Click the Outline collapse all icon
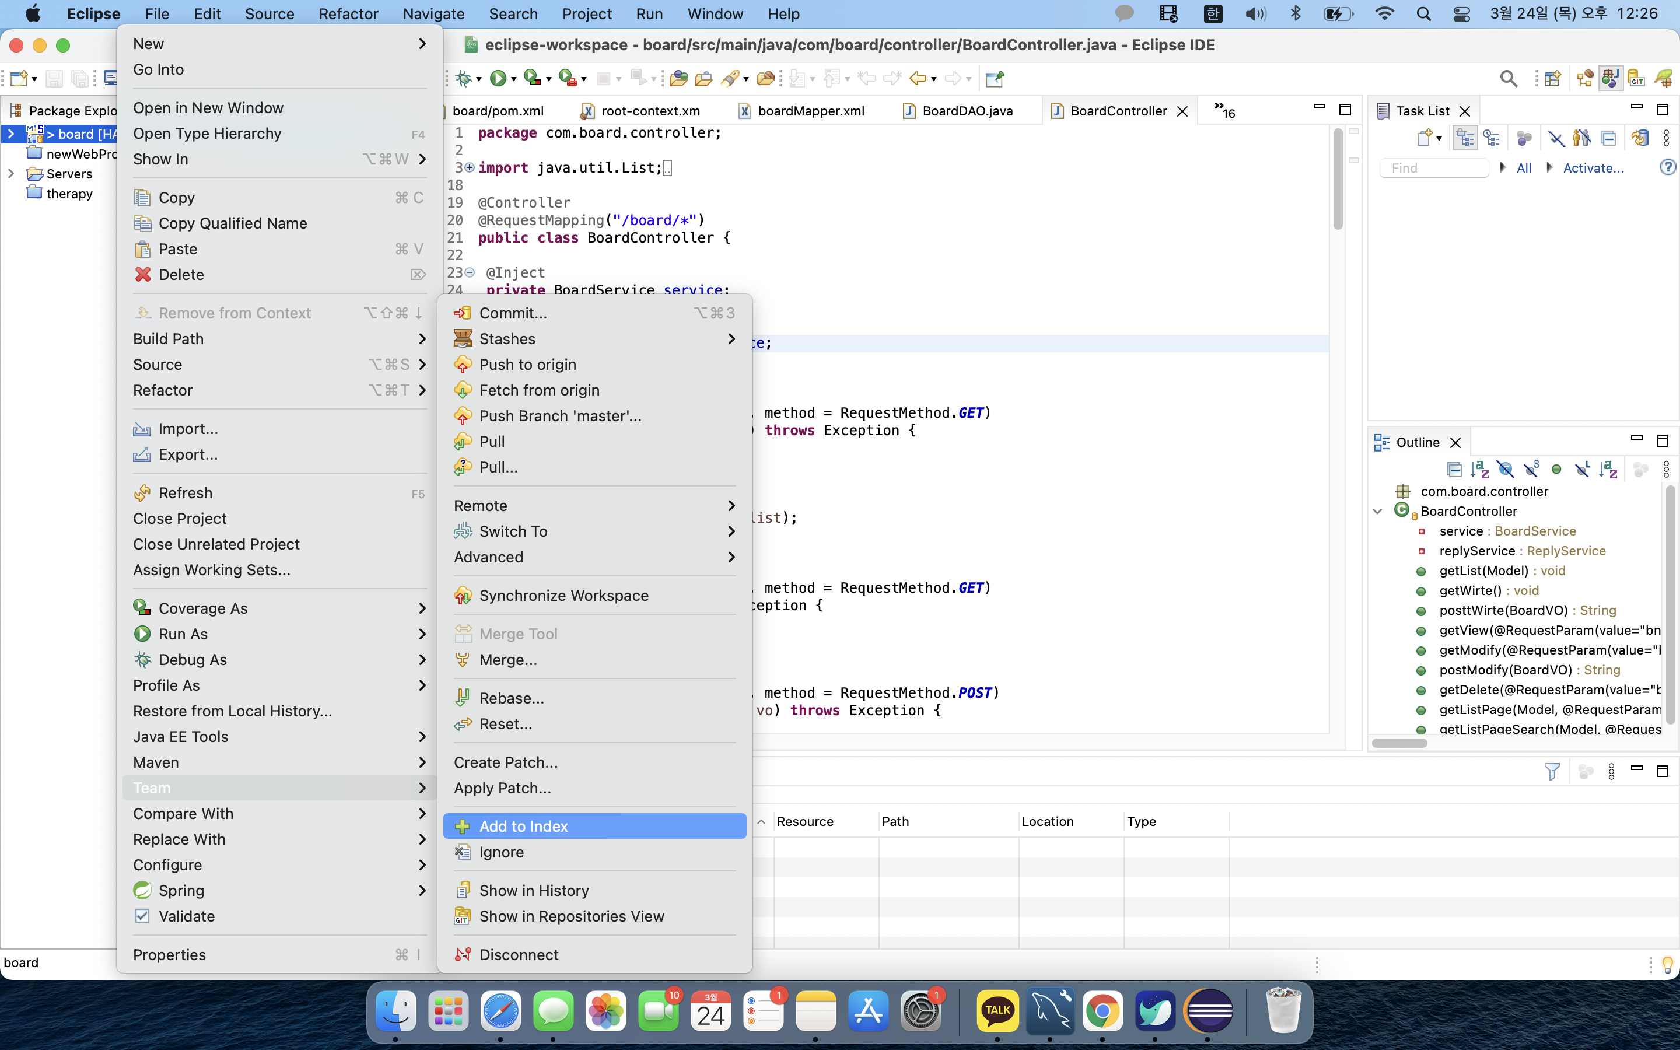 (x=1454, y=470)
